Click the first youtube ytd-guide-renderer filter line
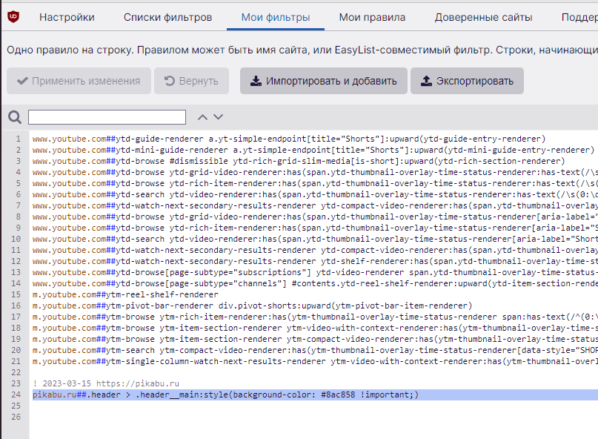Viewport: 598px width, 439px height. click(288, 139)
